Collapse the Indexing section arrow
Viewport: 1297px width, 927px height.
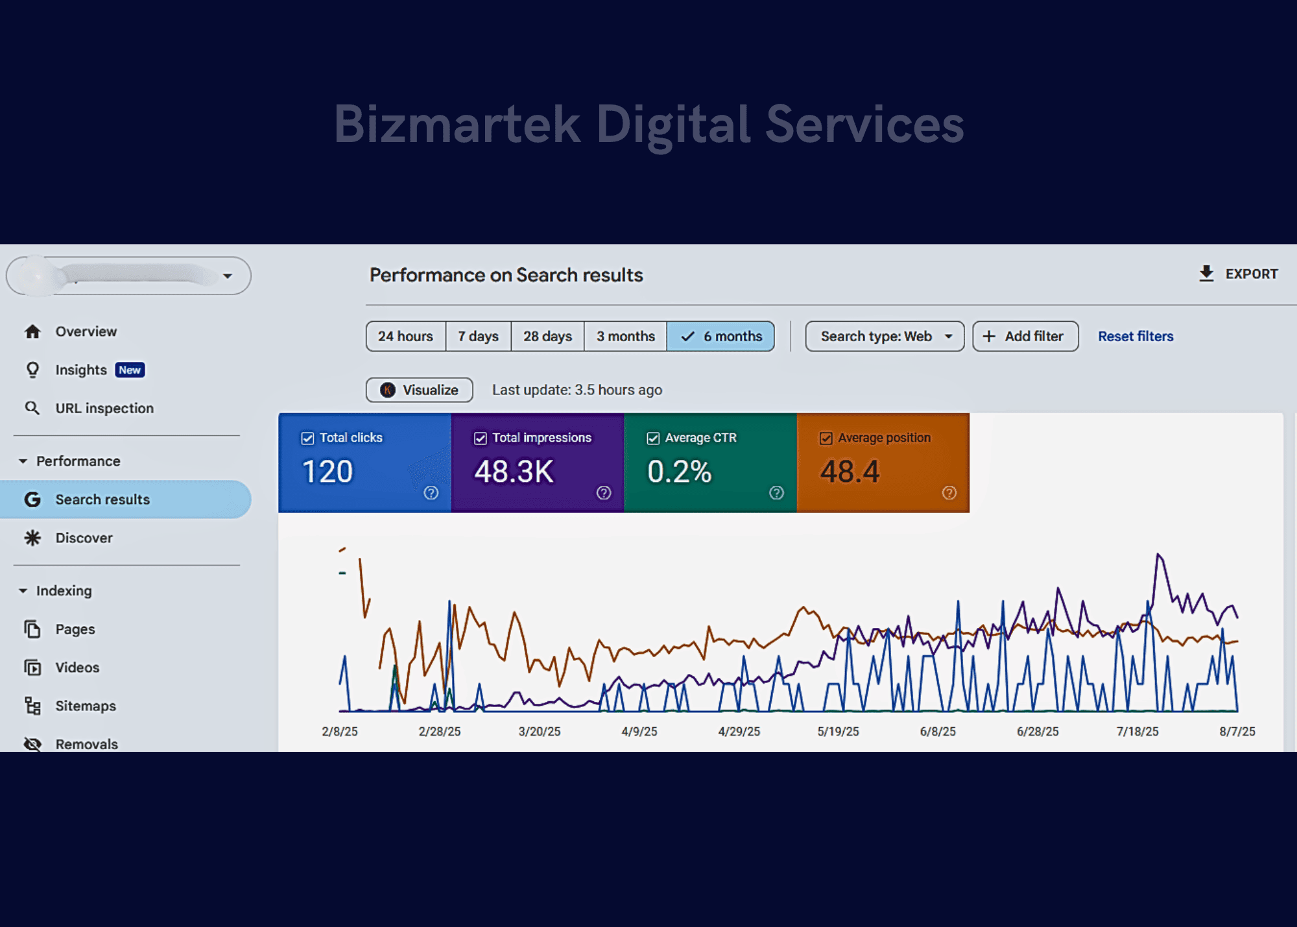pos(23,591)
